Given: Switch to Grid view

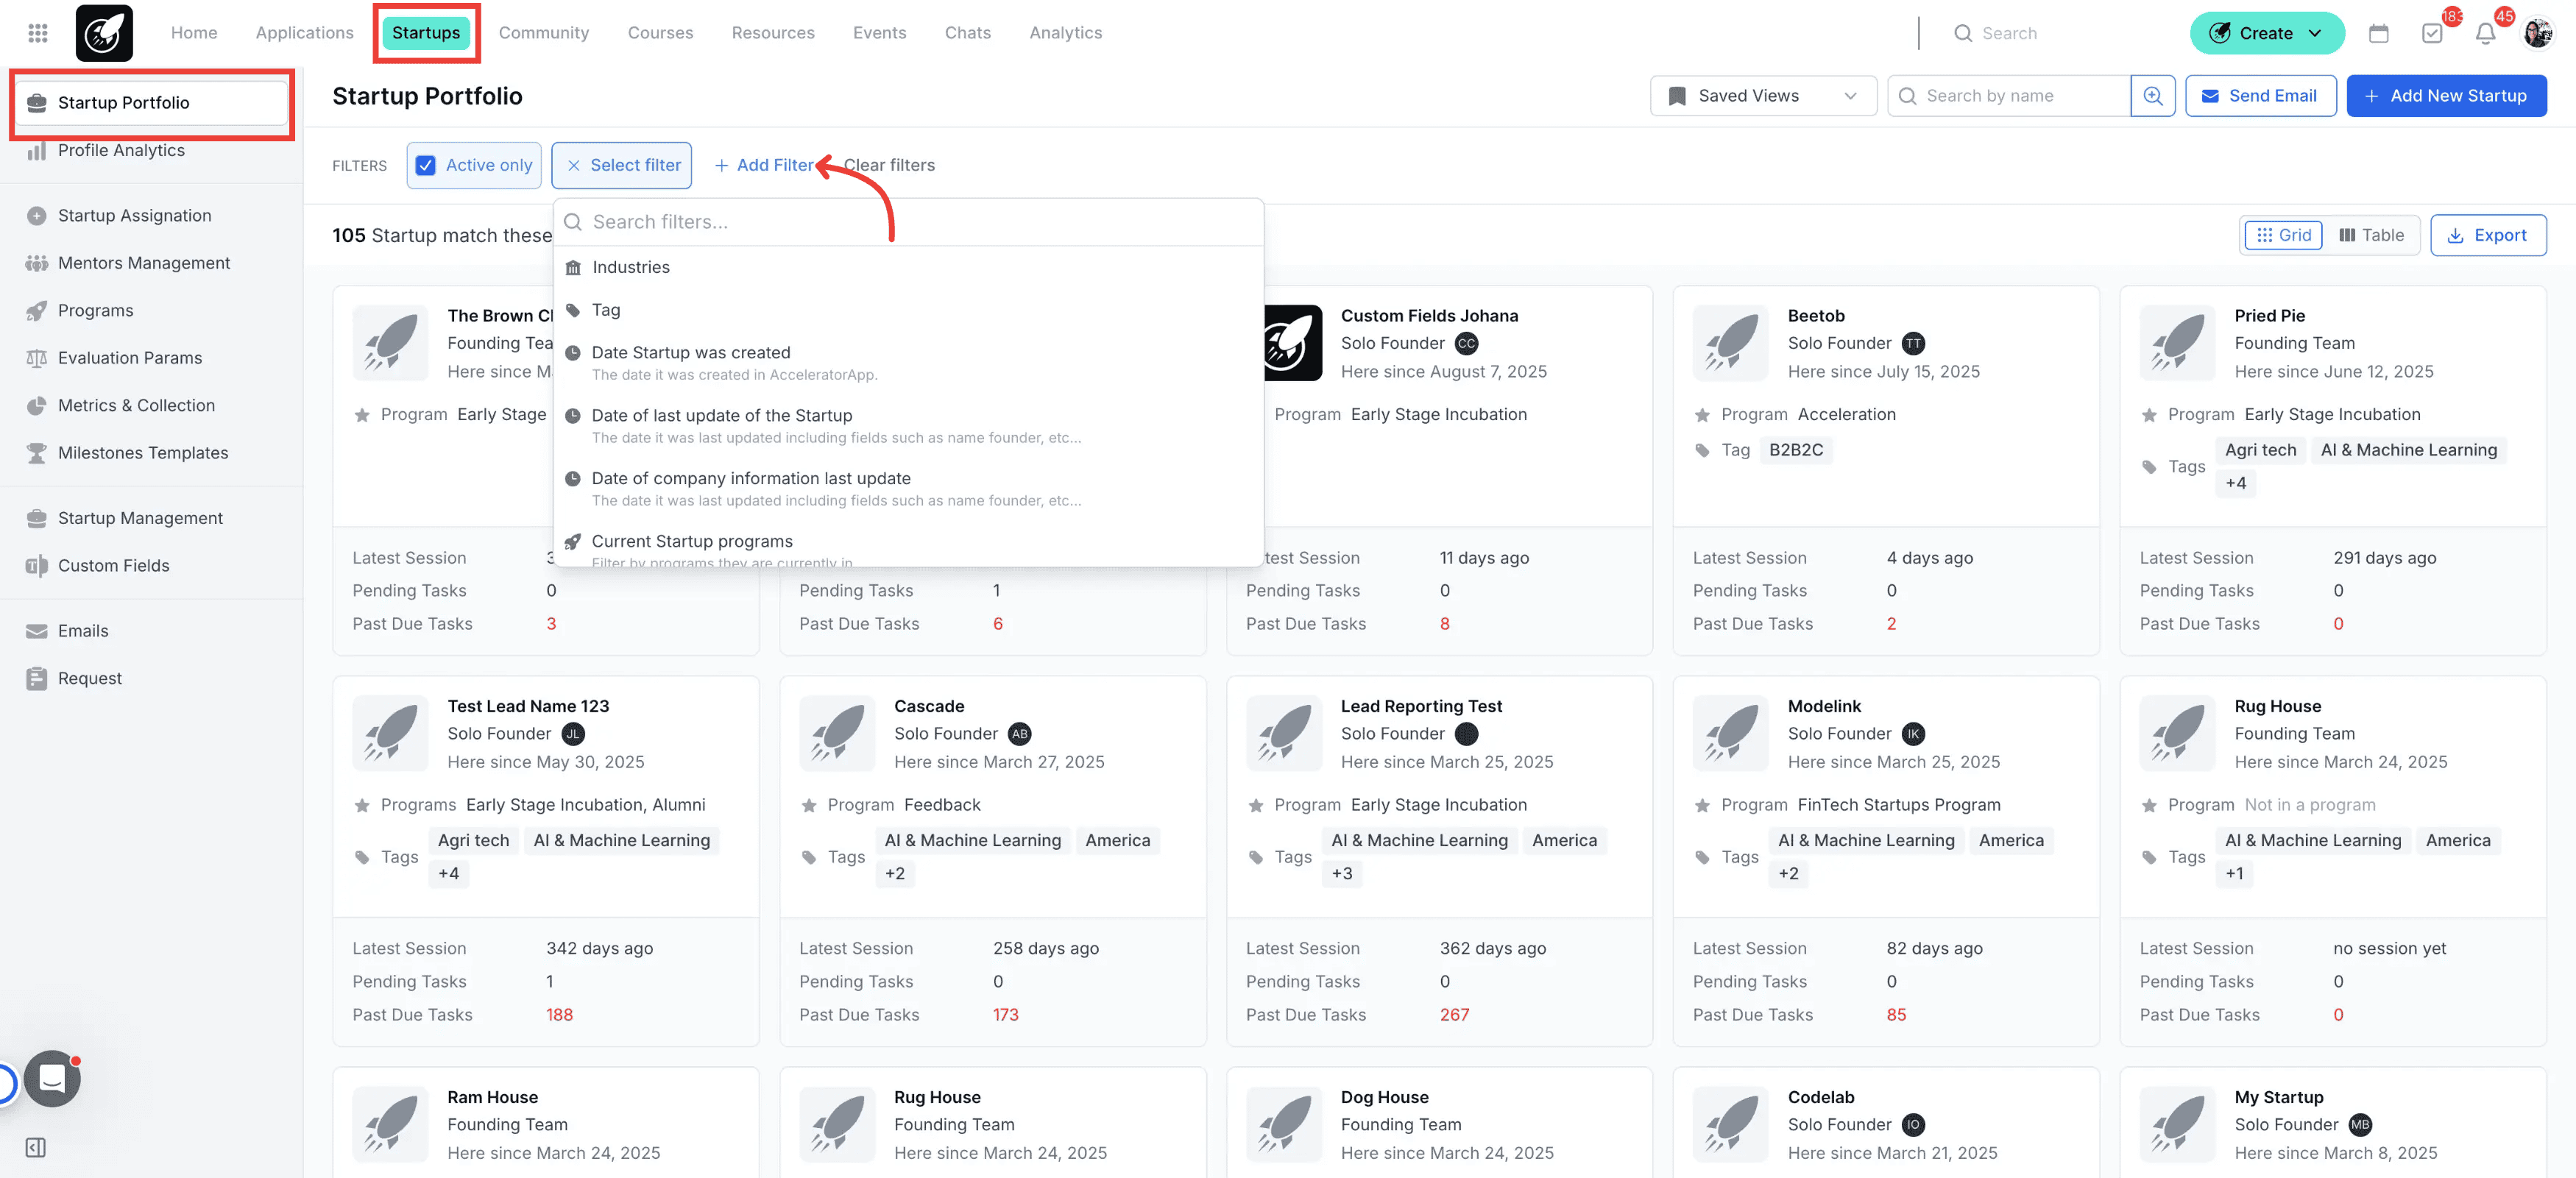Looking at the screenshot, I should pos(2283,235).
